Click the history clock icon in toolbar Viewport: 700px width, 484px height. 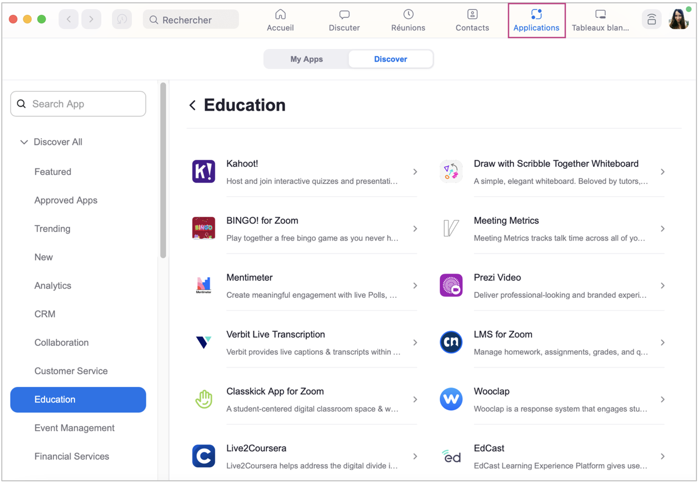(122, 19)
